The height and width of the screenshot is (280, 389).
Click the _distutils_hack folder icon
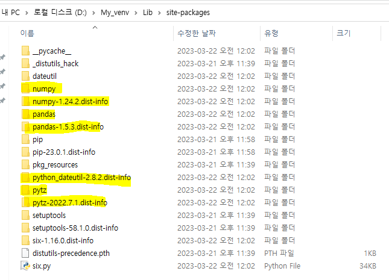click(x=25, y=63)
